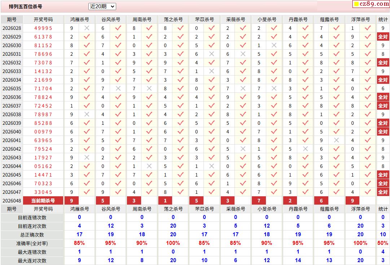Click the X mark for 小旻杀号 in row 2026035
This screenshot has height=265, width=390.
point(274,88)
